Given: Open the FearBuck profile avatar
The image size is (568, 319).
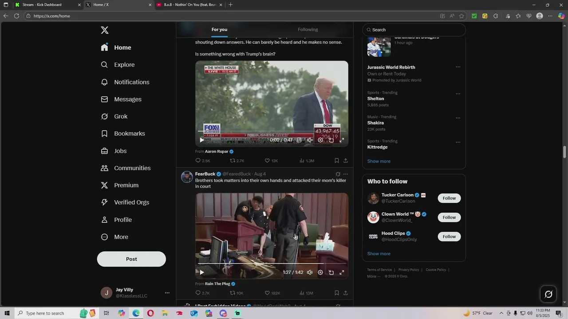Looking at the screenshot, I should 187,177.
